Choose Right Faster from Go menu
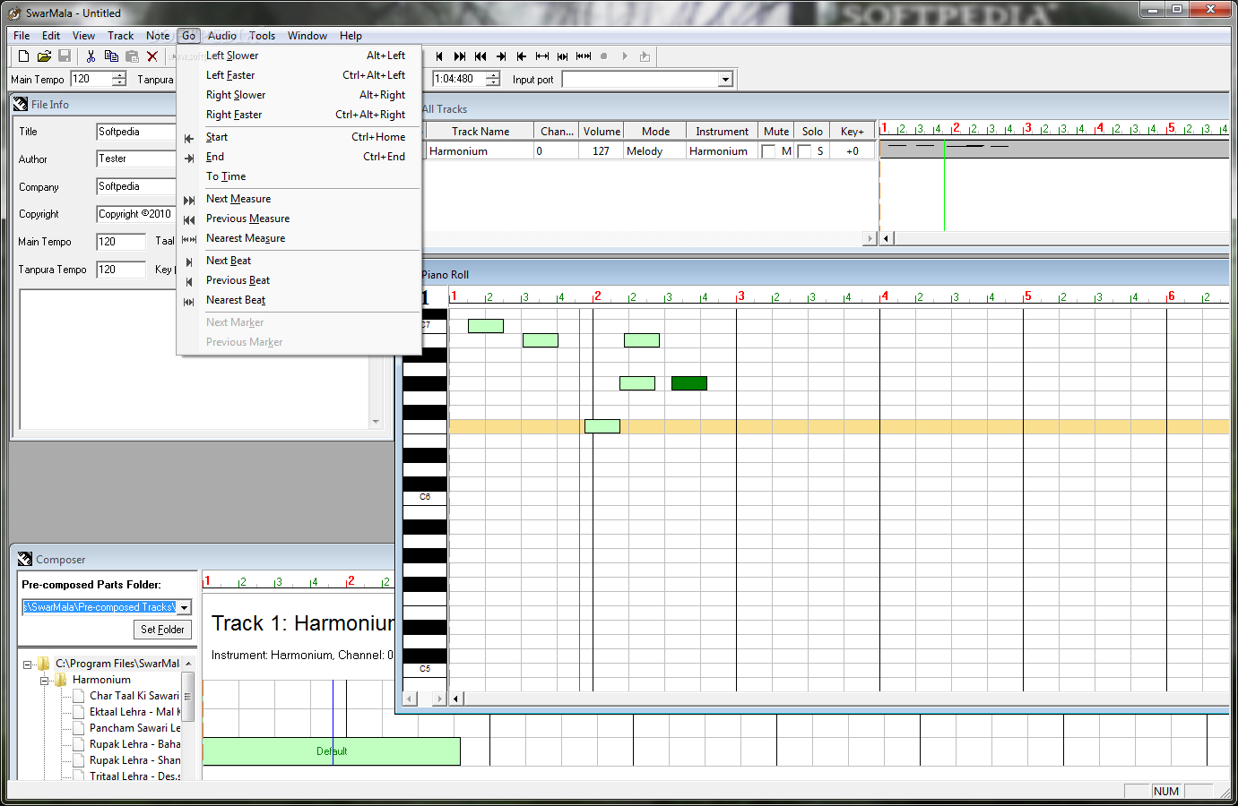Viewport: 1238px width, 806px height. pyautogui.click(x=299, y=115)
